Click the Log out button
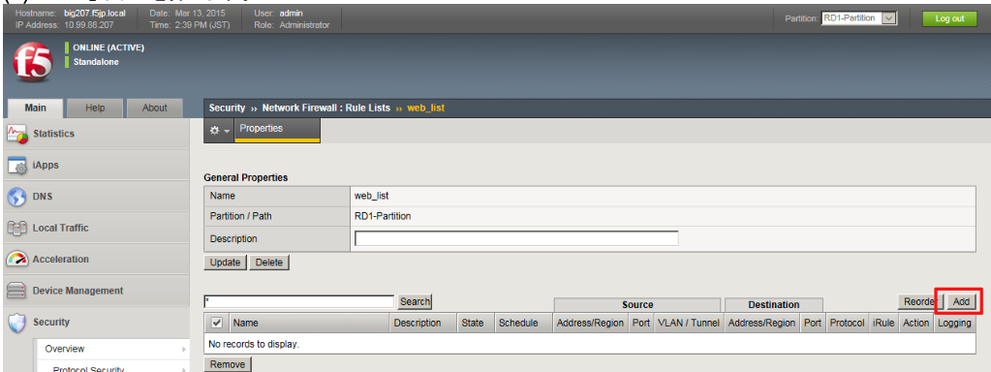The image size is (991, 372). (x=949, y=18)
